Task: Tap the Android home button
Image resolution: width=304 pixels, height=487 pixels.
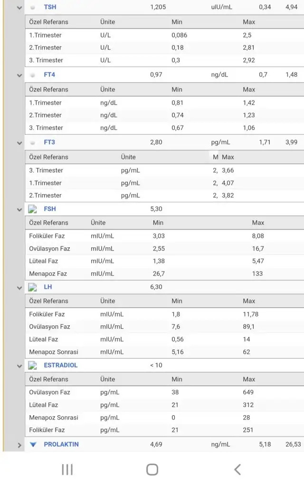Action: (152, 470)
